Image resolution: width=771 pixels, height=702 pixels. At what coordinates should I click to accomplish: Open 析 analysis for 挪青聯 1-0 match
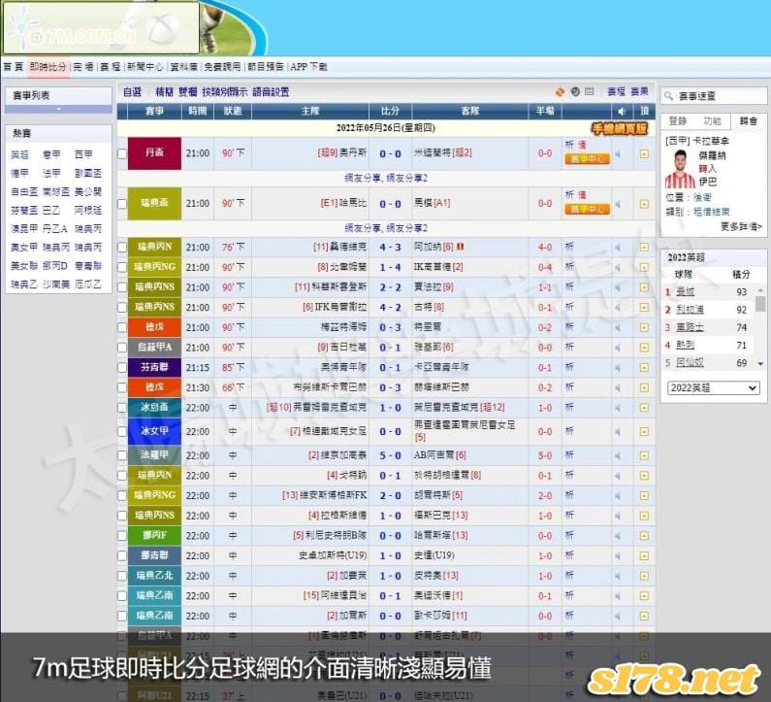point(569,555)
